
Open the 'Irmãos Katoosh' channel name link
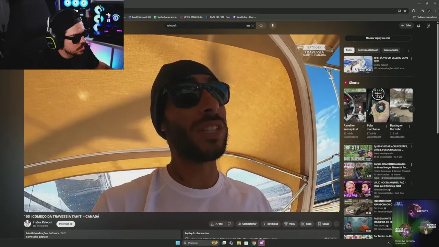pos(43,222)
